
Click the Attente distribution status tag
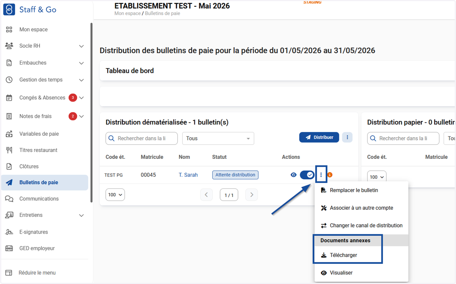click(x=235, y=175)
